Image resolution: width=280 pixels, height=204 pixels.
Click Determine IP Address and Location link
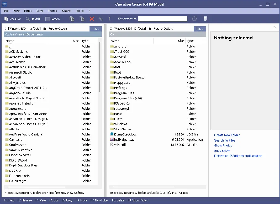click(x=238, y=156)
